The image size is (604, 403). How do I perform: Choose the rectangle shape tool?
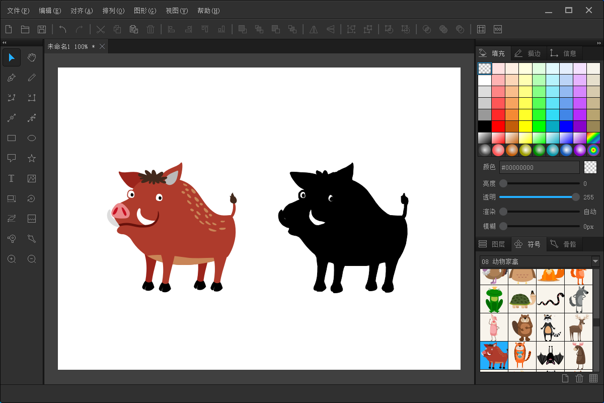point(12,138)
